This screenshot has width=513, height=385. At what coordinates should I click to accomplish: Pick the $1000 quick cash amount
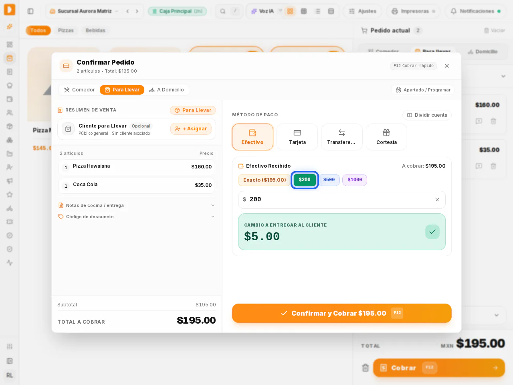click(355, 180)
